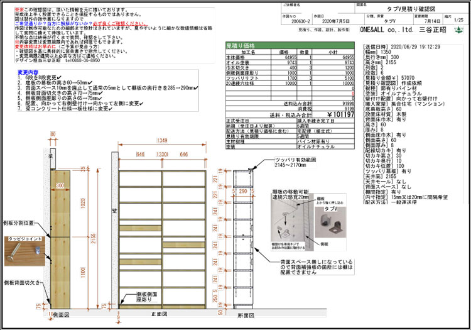471x330 pixels.
Task: Click the upper side panel dimension 1020
Action: click(x=83, y=203)
